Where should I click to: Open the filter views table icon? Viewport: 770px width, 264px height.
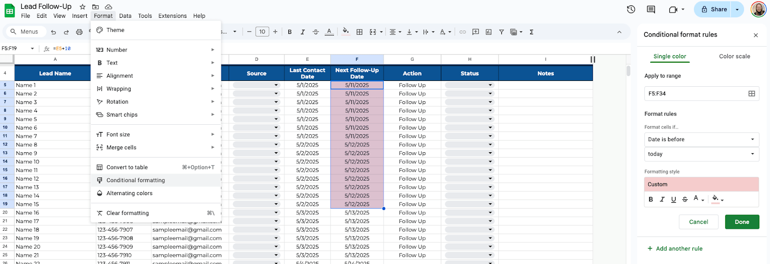tap(514, 32)
